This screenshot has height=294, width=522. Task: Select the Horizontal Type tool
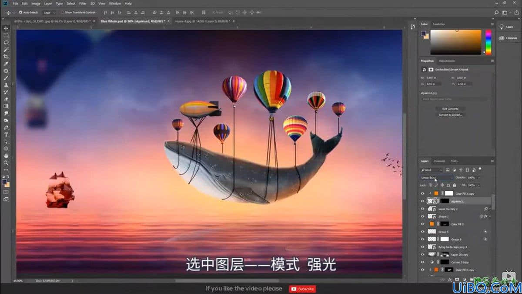pyautogui.click(x=6, y=135)
